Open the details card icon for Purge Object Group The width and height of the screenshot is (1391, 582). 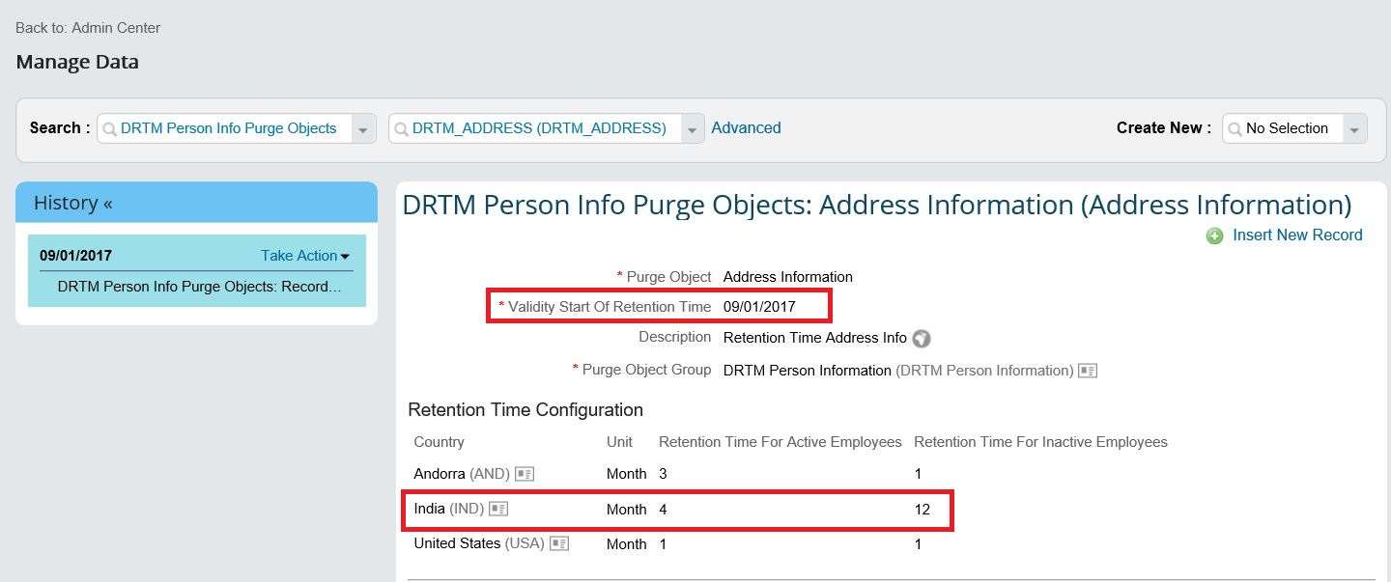click(1088, 371)
